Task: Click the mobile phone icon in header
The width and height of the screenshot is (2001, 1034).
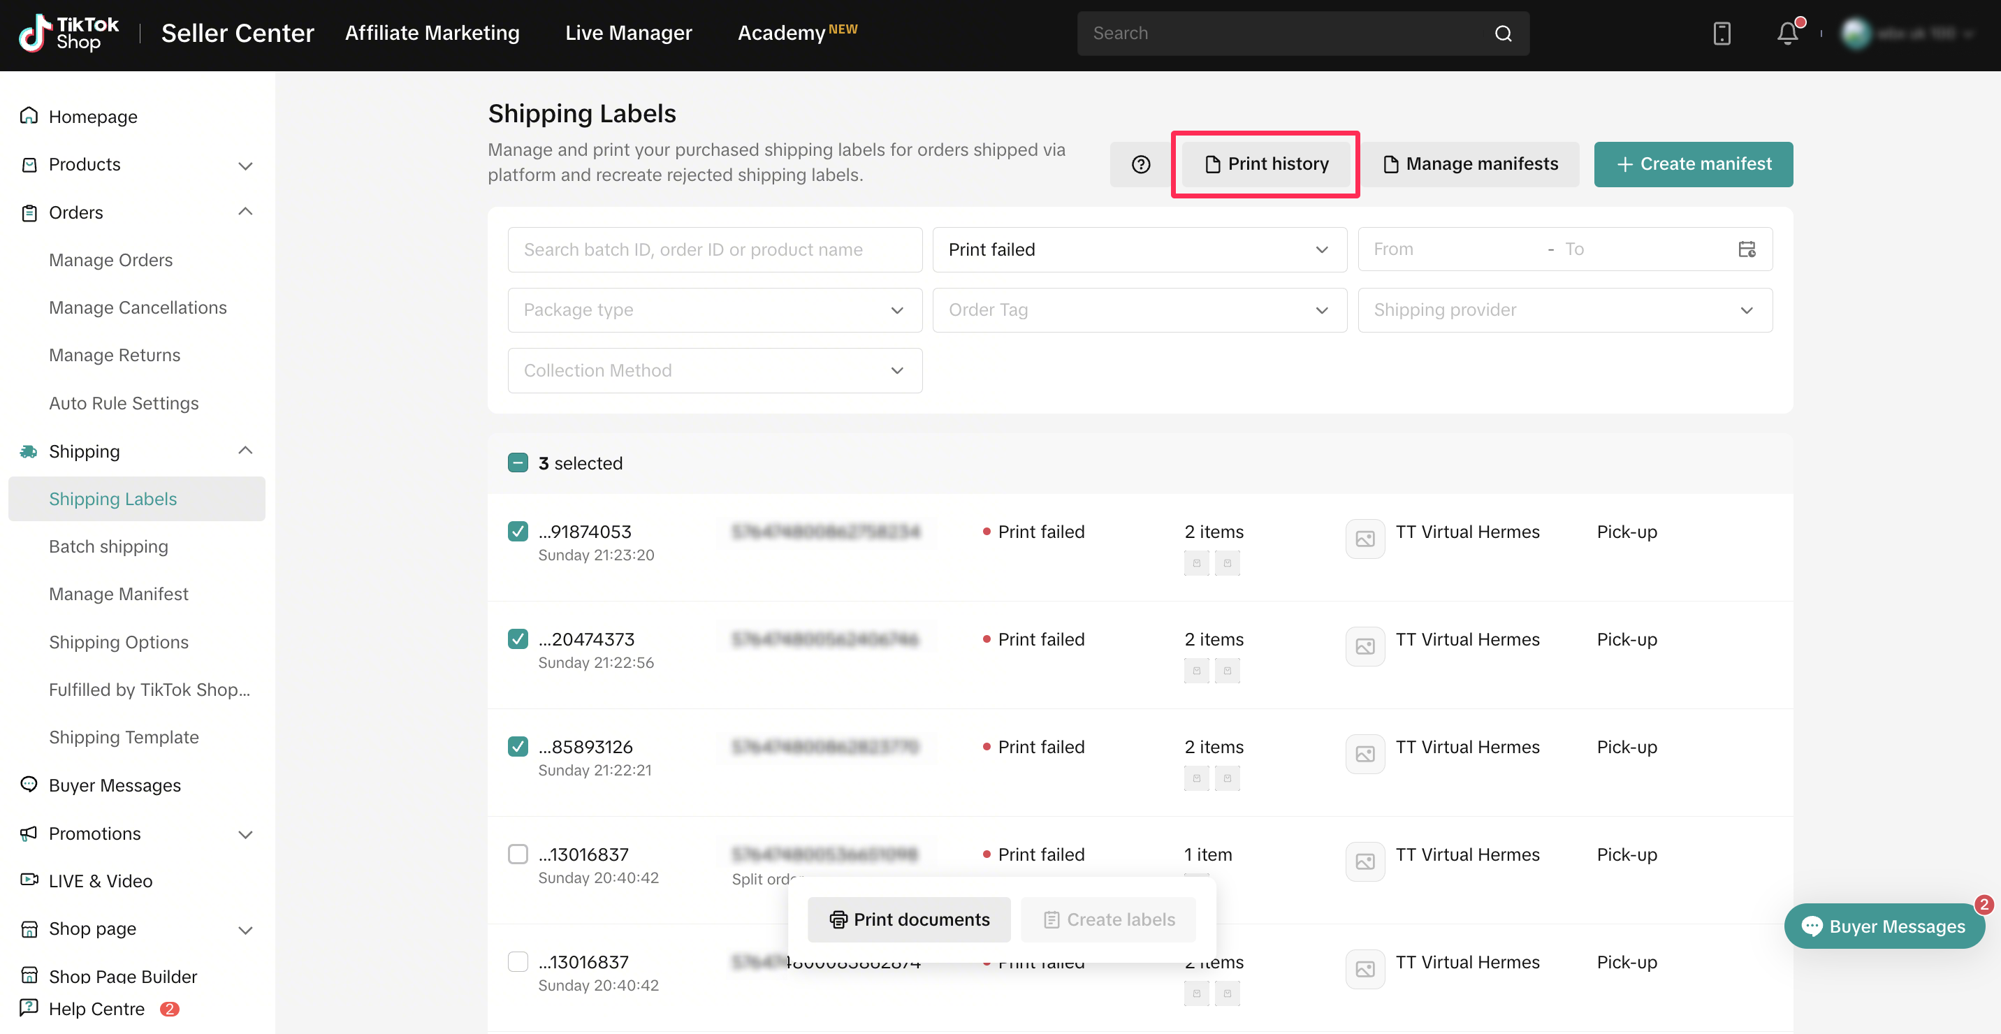Action: [x=1722, y=33]
